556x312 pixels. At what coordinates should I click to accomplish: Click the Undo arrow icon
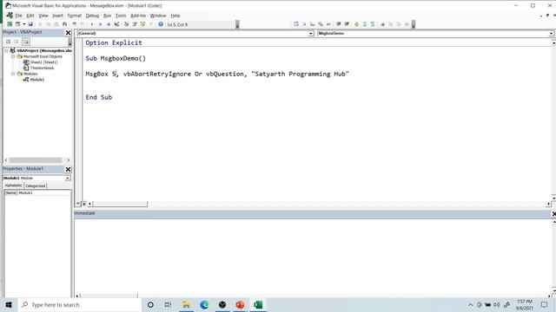[x=74, y=24]
